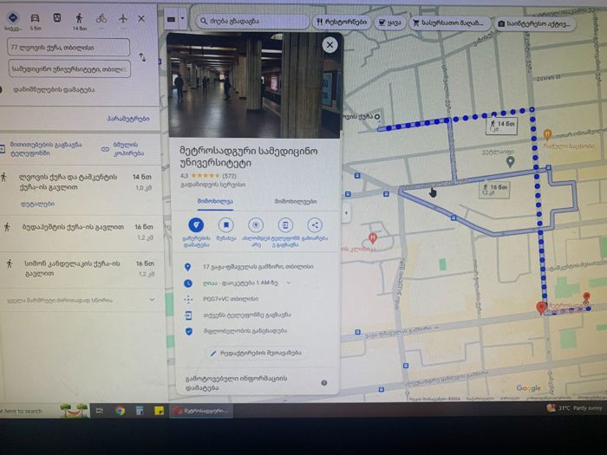Click the send to phone icon button

285,225
